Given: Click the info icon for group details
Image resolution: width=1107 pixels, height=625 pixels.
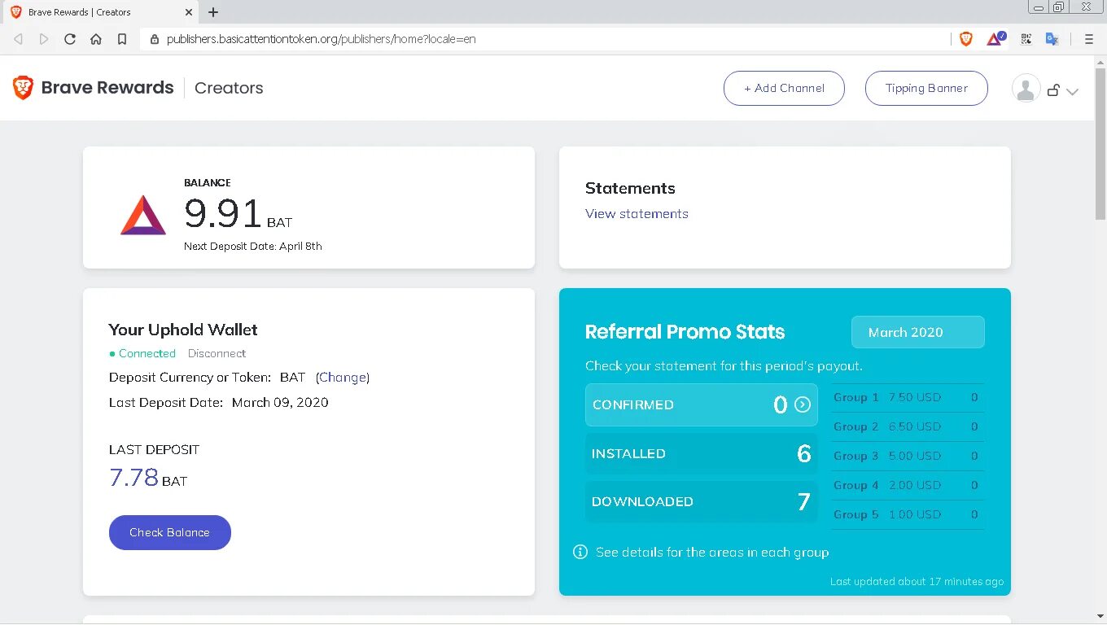Looking at the screenshot, I should pos(580,552).
